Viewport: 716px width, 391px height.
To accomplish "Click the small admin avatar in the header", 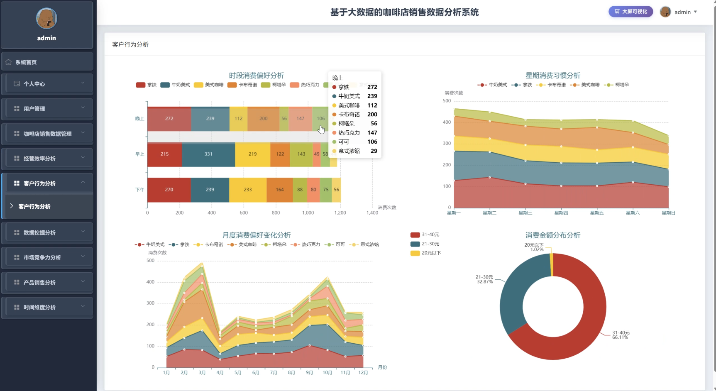I will (x=665, y=12).
